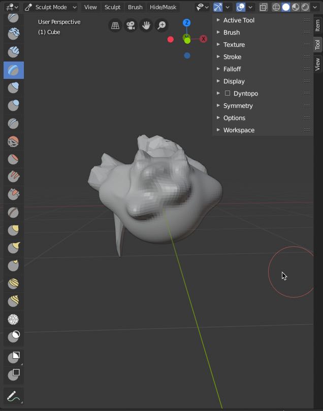The width and height of the screenshot is (323, 411).
Task: Click the Brush panel drag grip
Action: coord(307,32)
